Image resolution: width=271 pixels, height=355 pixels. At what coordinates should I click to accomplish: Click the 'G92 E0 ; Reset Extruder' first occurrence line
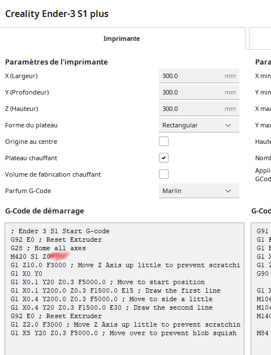coord(56,239)
